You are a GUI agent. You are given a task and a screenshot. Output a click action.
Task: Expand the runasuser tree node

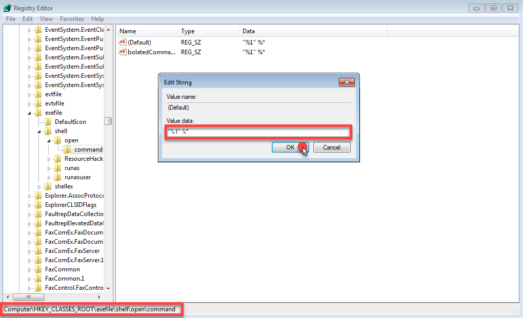pyautogui.click(x=49, y=177)
